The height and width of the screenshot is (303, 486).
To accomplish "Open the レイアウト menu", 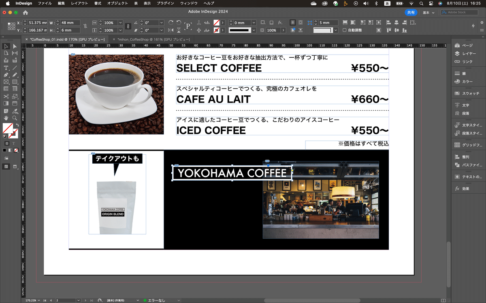I will pos(79,3).
